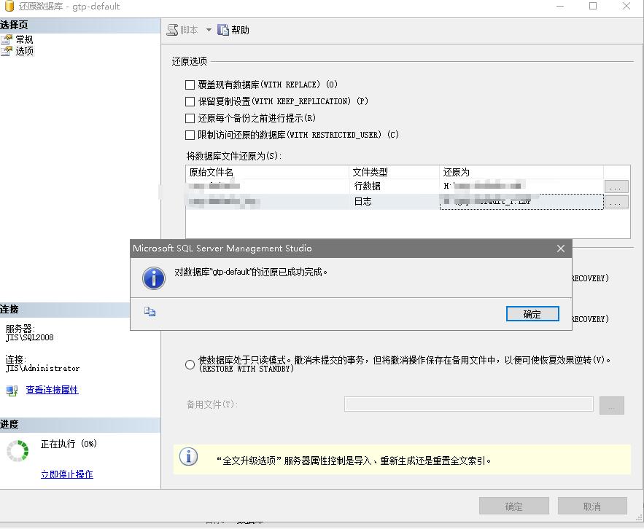
Task: Click browse button beside standby file field
Action: point(612,405)
